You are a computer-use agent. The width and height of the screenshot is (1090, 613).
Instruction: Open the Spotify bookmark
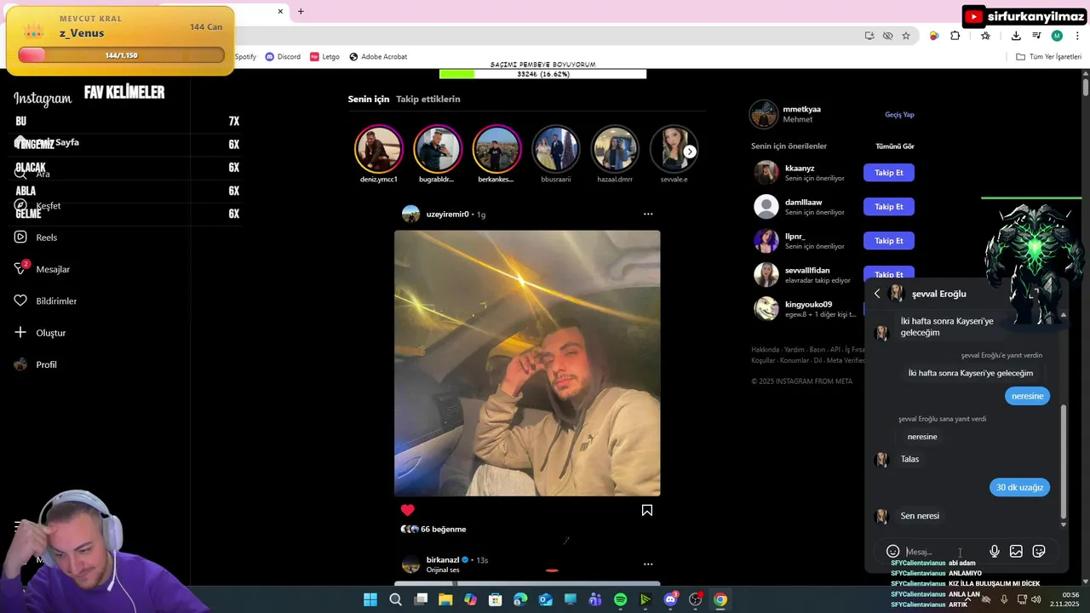click(245, 57)
